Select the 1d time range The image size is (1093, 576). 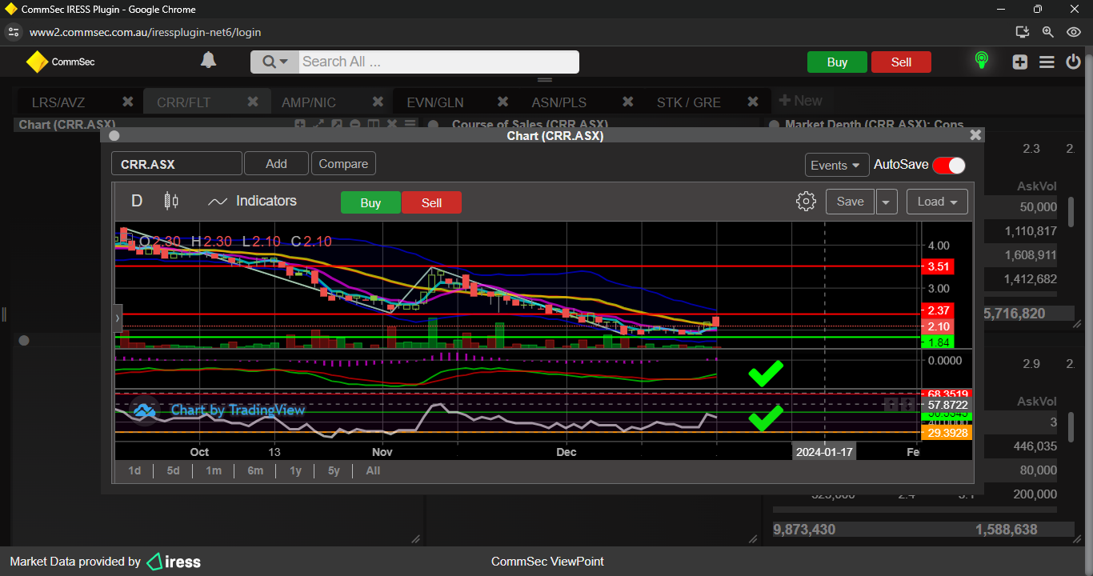pos(134,470)
